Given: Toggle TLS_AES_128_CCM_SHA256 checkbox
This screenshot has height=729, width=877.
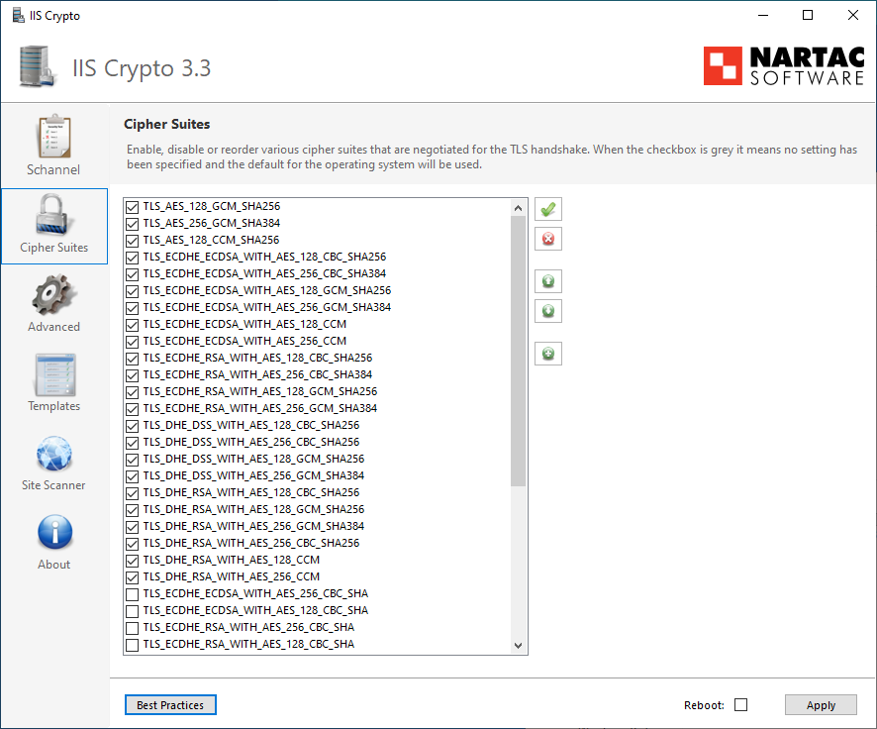Looking at the screenshot, I should [x=132, y=241].
